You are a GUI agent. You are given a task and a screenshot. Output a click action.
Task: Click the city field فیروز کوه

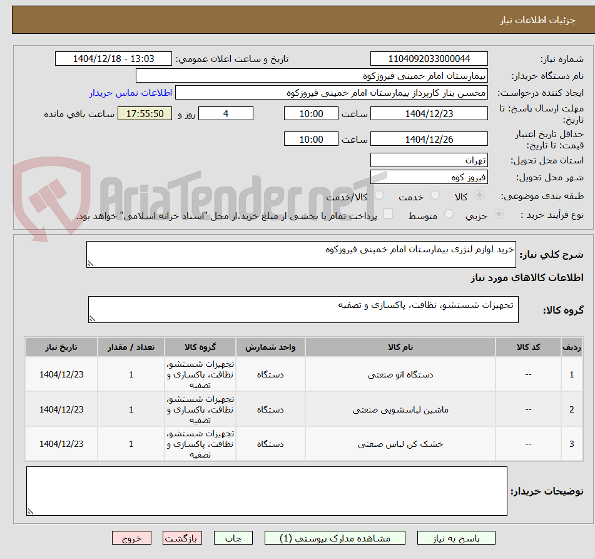[429, 177]
